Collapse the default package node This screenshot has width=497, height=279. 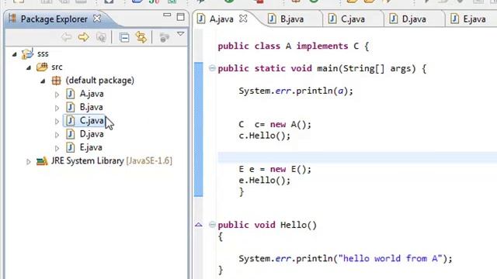point(43,81)
